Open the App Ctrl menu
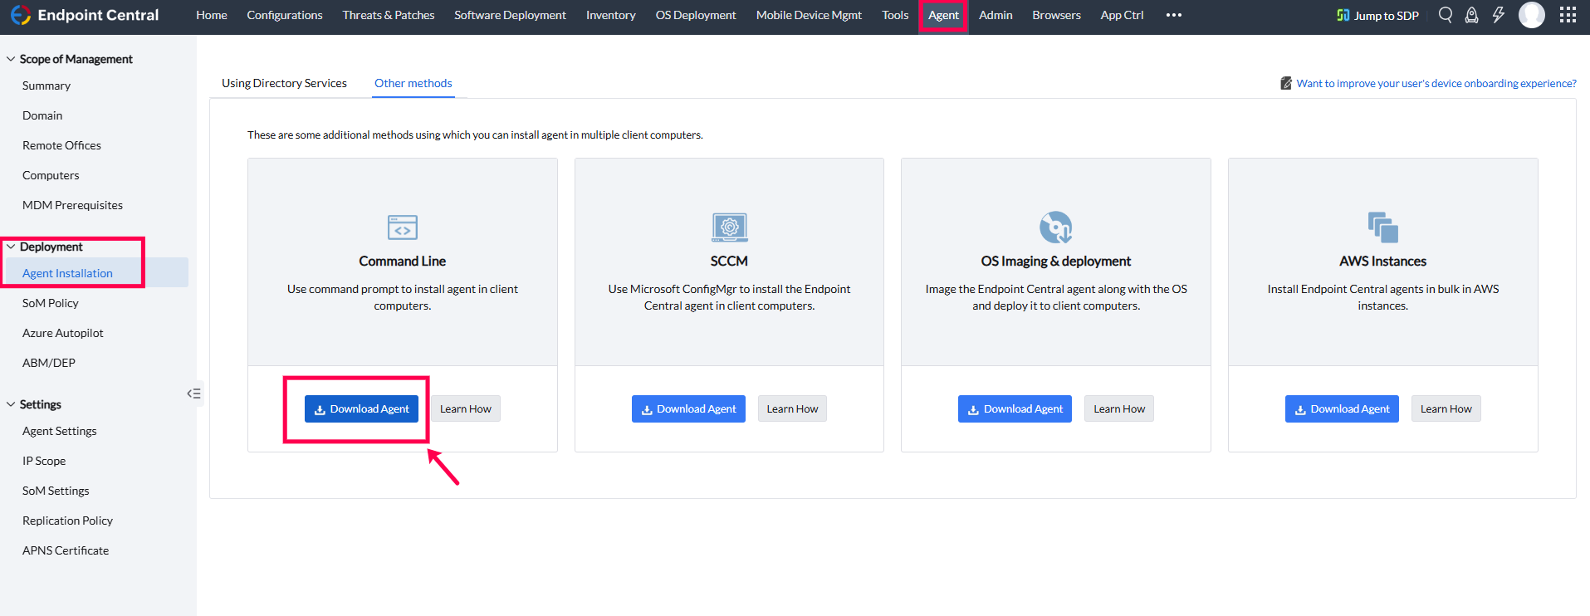Image resolution: width=1590 pixels, height=616 pixels. (1122, 15)
